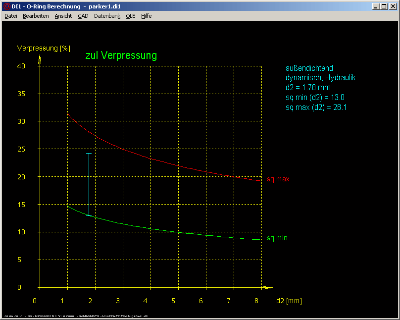
Task: Open the CAD menu
Action: (83, 16)
